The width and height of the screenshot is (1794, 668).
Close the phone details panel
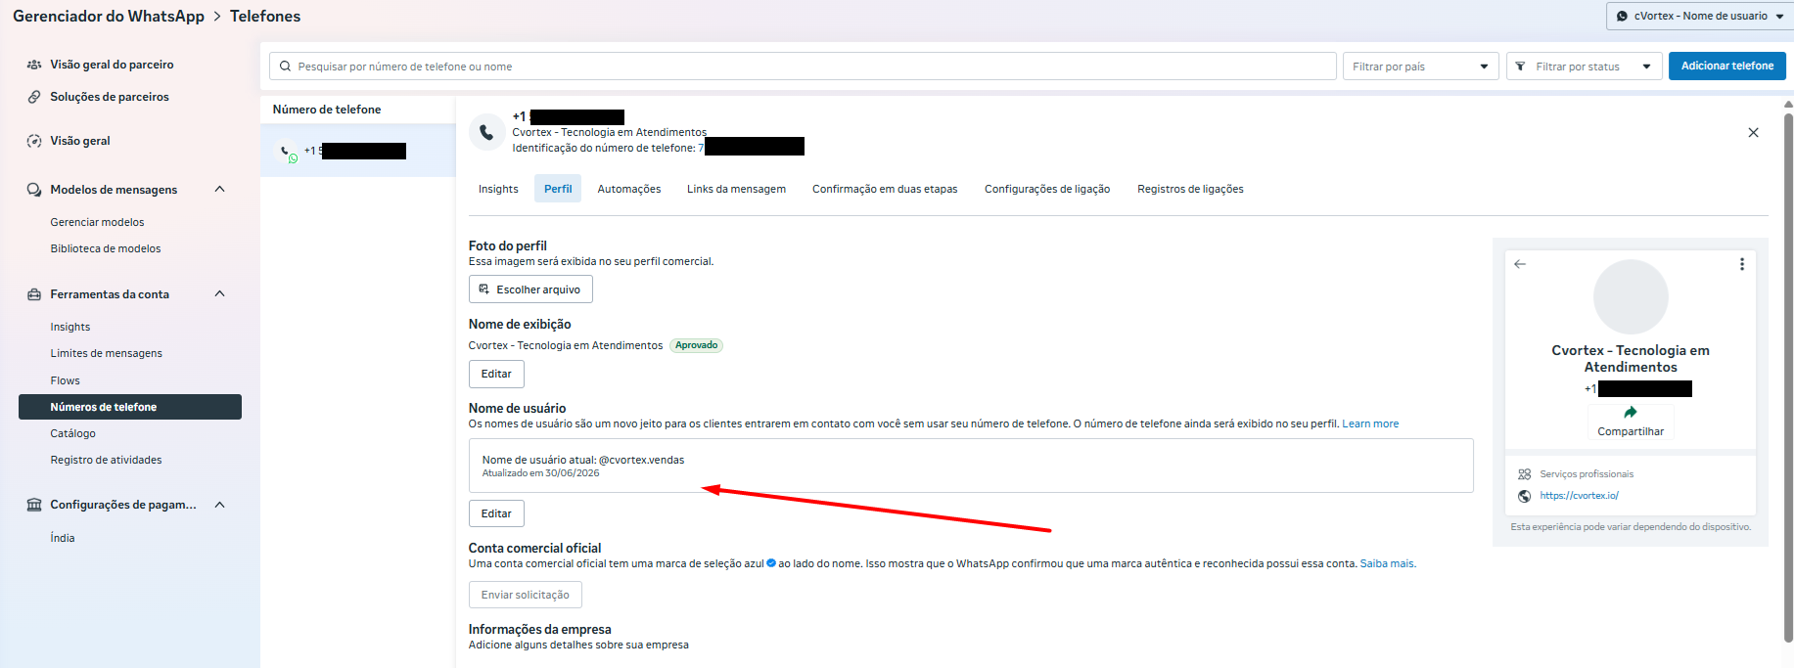(1753, 132)
